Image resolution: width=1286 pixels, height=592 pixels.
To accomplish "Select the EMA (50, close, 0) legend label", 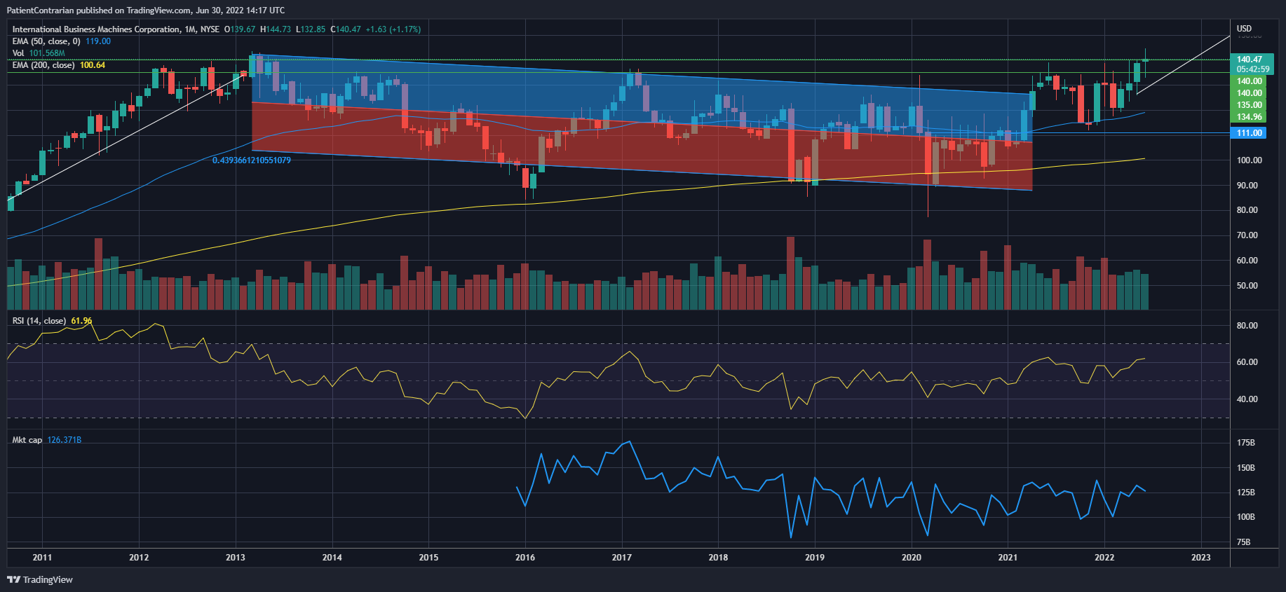I will [46, 41].
